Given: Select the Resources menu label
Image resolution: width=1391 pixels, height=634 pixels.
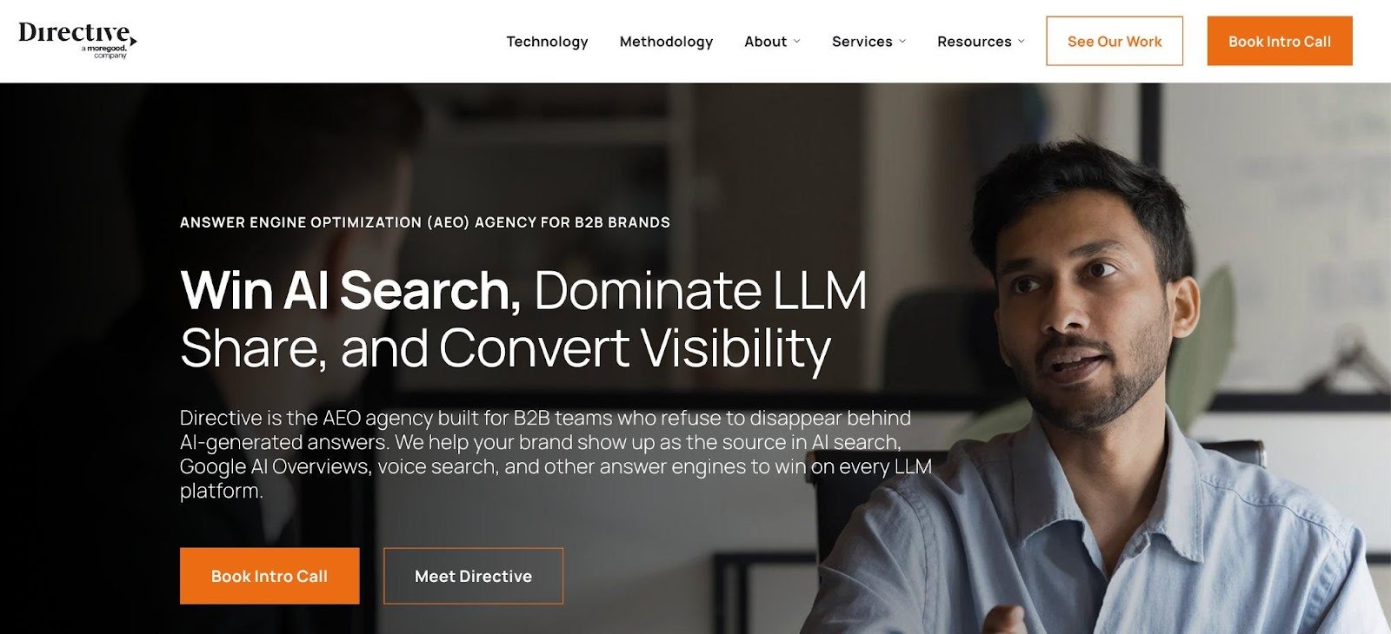Looking at the screenshot, I should pyautogui.click(x=974, y=42).
